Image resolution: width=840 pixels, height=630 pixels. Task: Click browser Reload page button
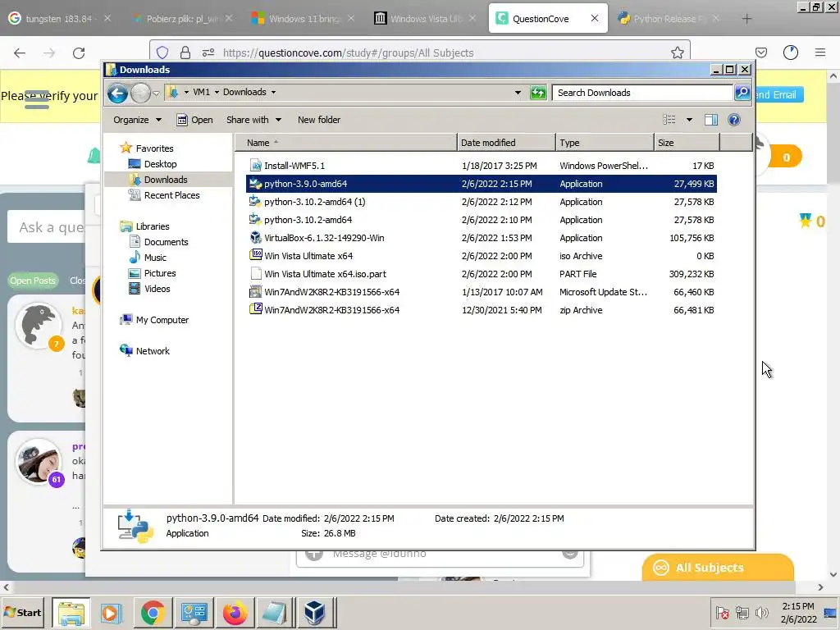(79, 52)
